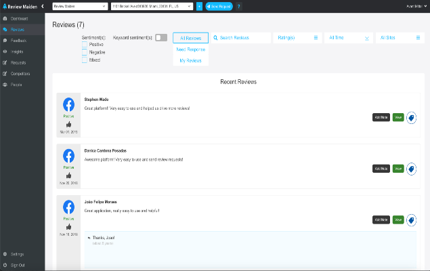Click the Recent Reviews heading
430x271 pixels.
(x=238, y=82)
